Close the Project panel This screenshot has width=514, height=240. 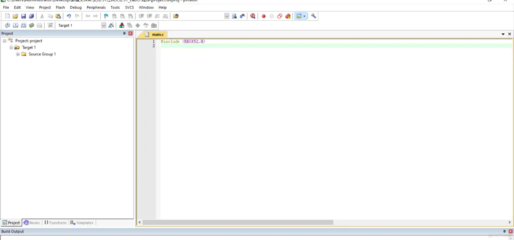coord(131,33)
